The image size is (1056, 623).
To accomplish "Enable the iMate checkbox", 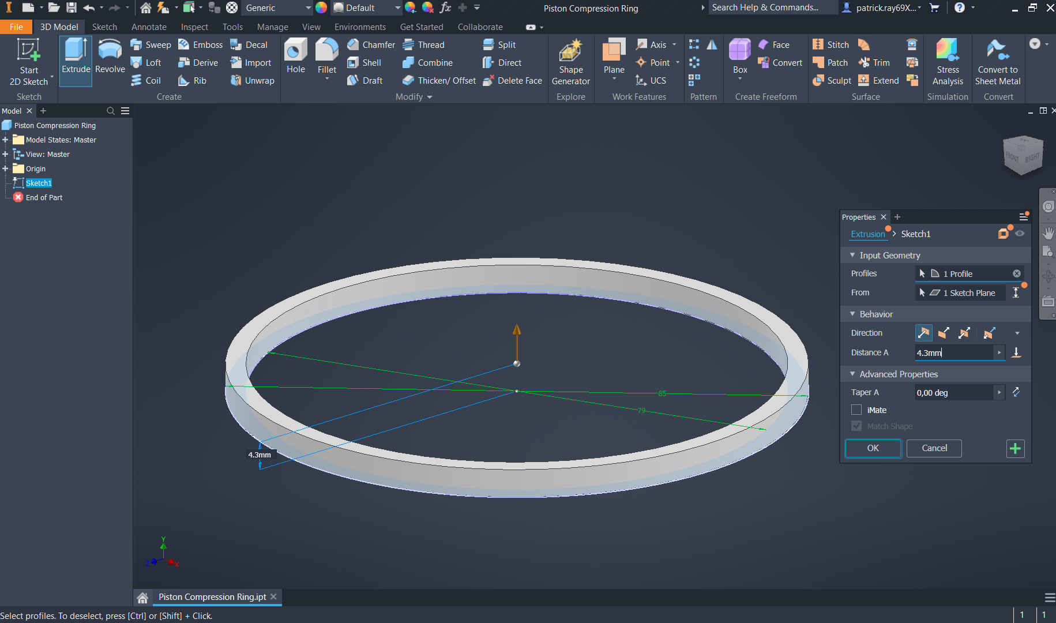I will [856, 410].
